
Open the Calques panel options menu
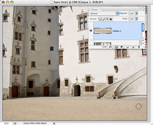pos(143,10)
